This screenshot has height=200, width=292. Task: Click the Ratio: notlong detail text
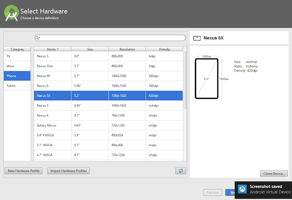pos(245,66)
